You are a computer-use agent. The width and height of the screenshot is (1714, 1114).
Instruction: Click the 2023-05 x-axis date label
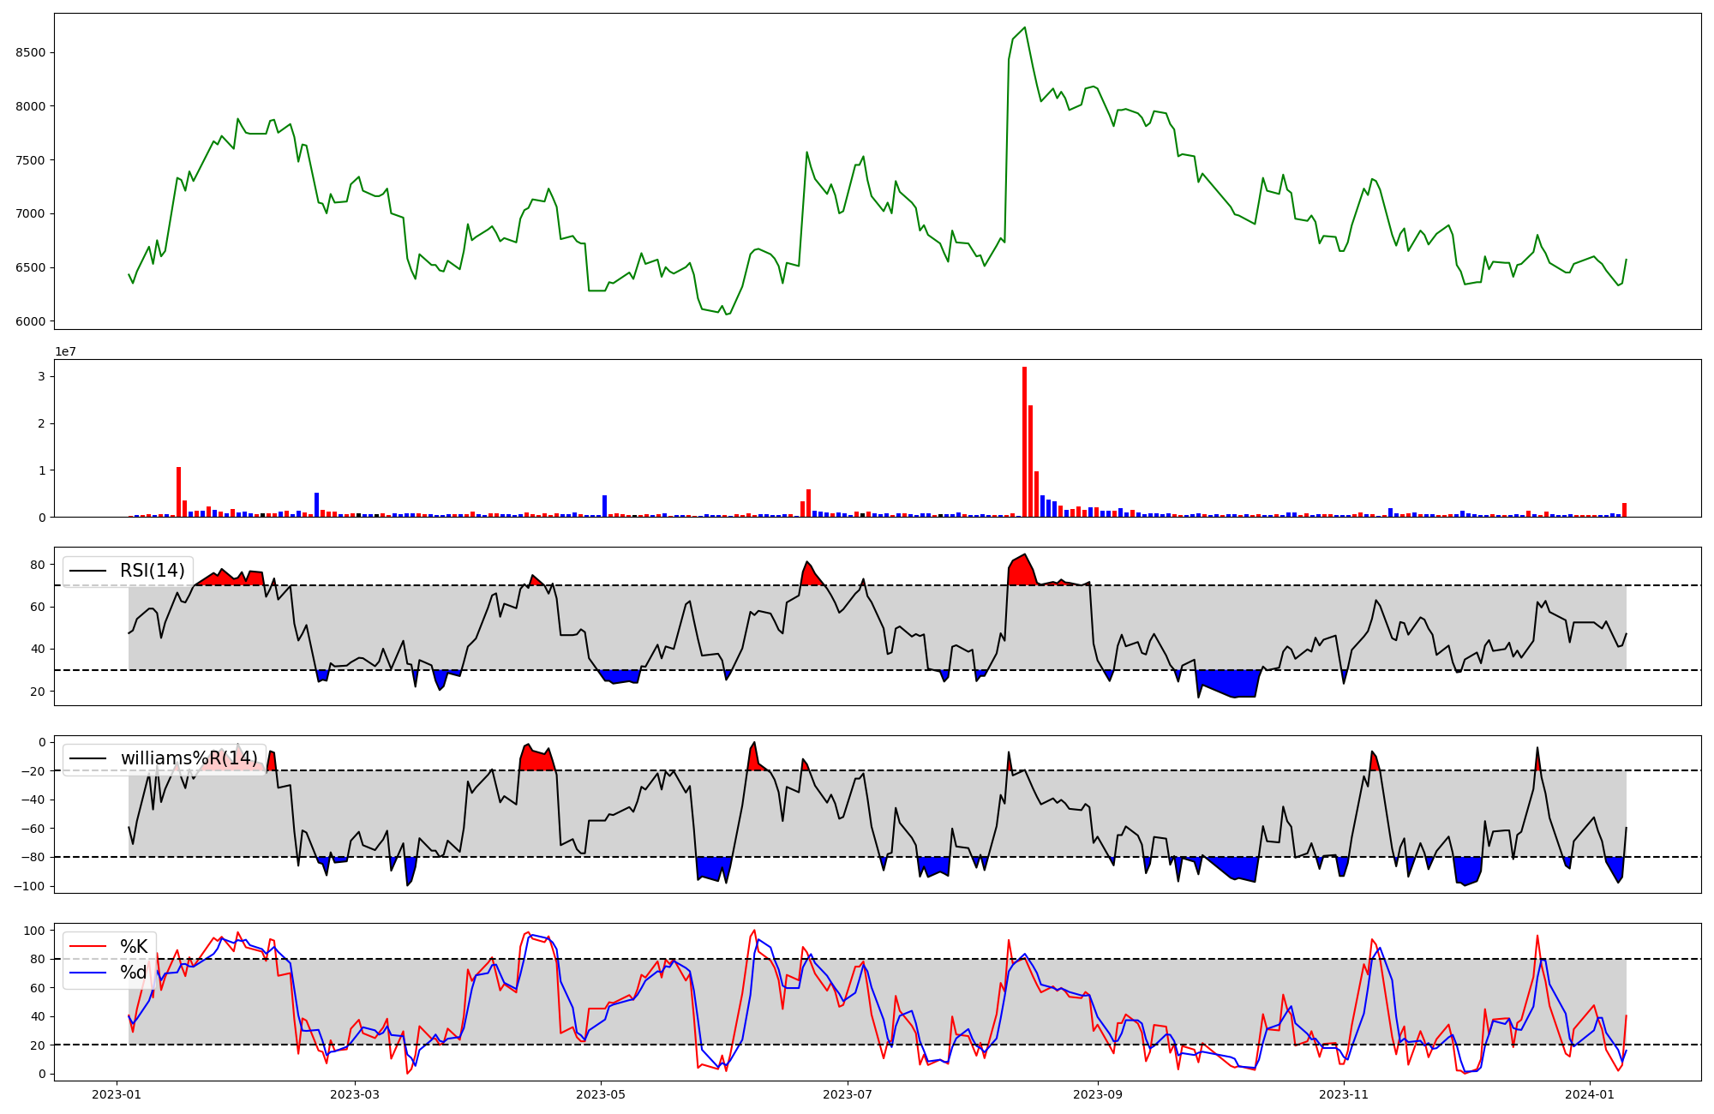click(x=601, y=1094)
